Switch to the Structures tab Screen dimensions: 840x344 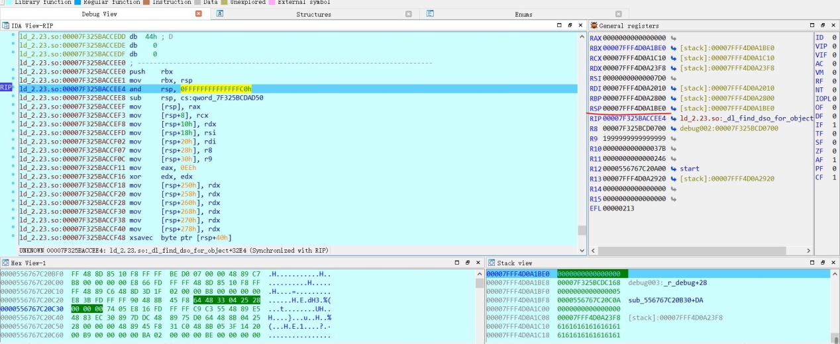[x=313, y=14]
